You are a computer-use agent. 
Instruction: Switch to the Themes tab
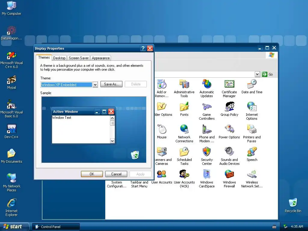pyautogui.click(x=44, y=57)
